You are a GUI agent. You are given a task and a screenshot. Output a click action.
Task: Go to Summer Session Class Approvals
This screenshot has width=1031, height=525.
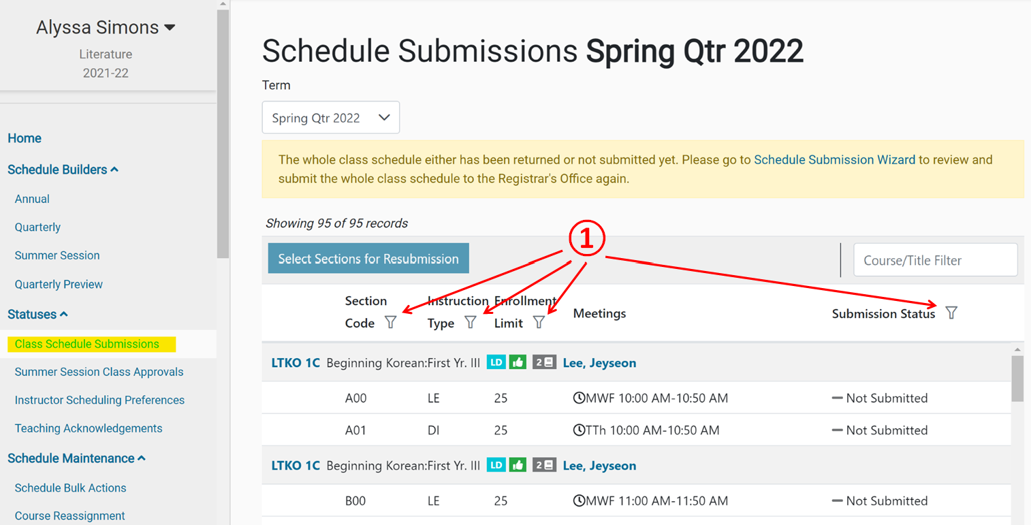point(99,372)
